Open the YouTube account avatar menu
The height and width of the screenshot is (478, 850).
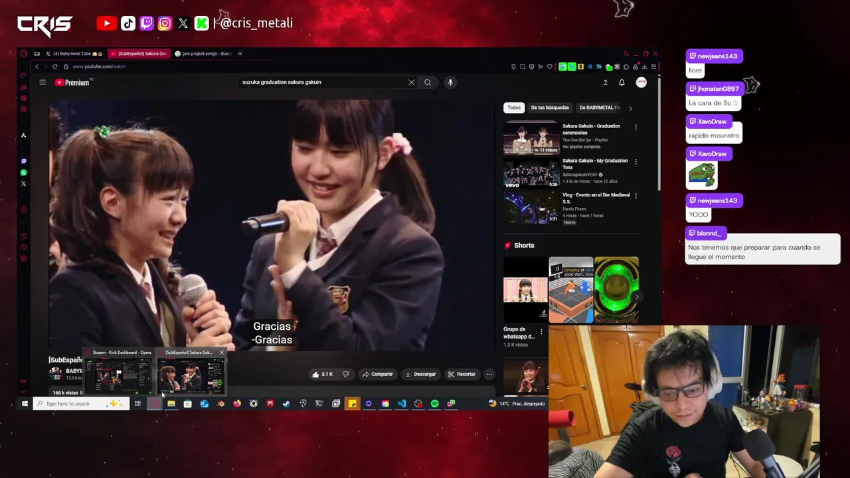641,82
